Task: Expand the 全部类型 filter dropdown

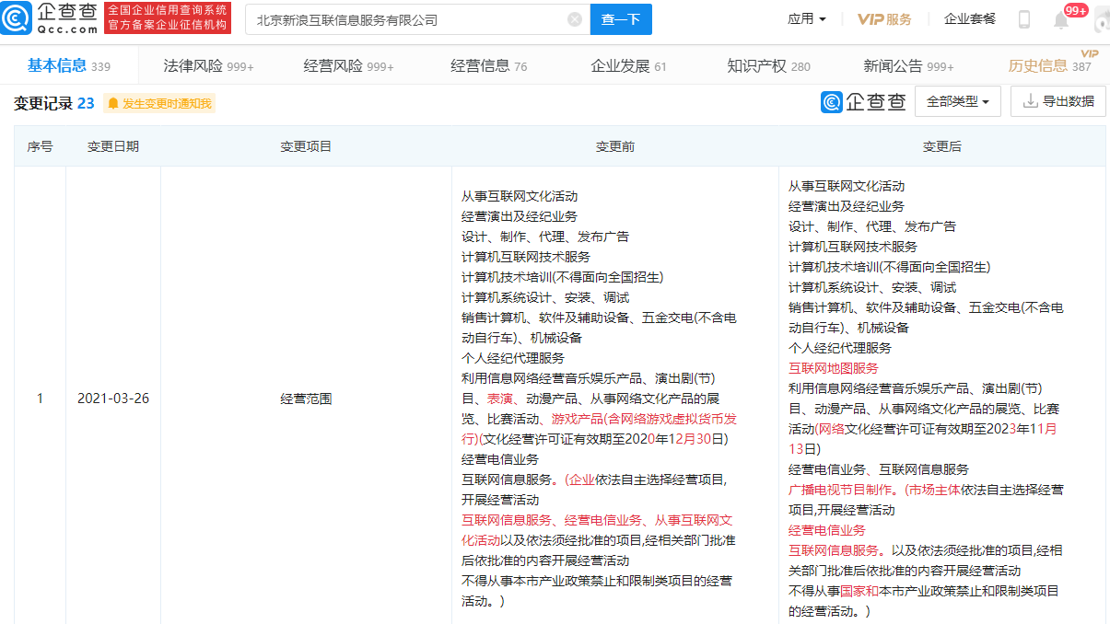Action: tap(957, 101)
